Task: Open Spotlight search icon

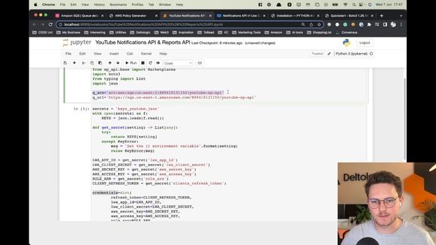Action: 354,5
